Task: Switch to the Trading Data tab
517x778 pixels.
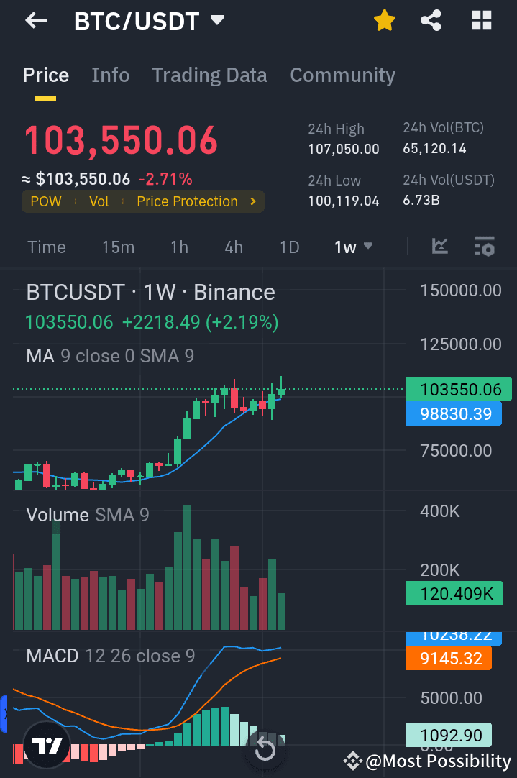Action: (209, 75)
